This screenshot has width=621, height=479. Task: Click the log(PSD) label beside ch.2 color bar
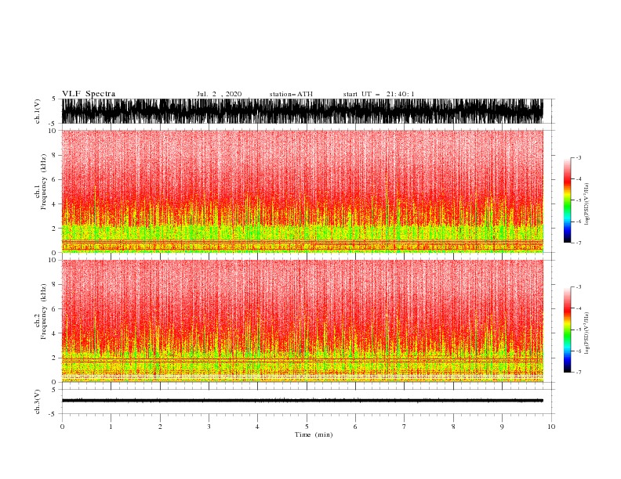pos(587,333)
